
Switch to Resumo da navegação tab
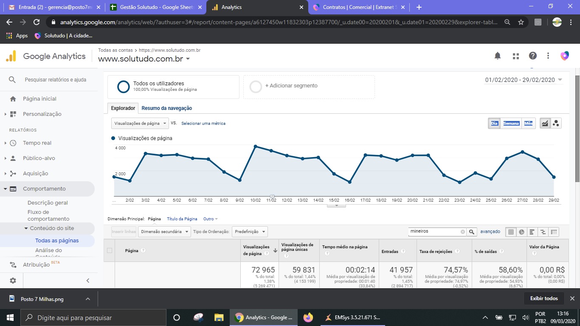[x=166, y=108]
